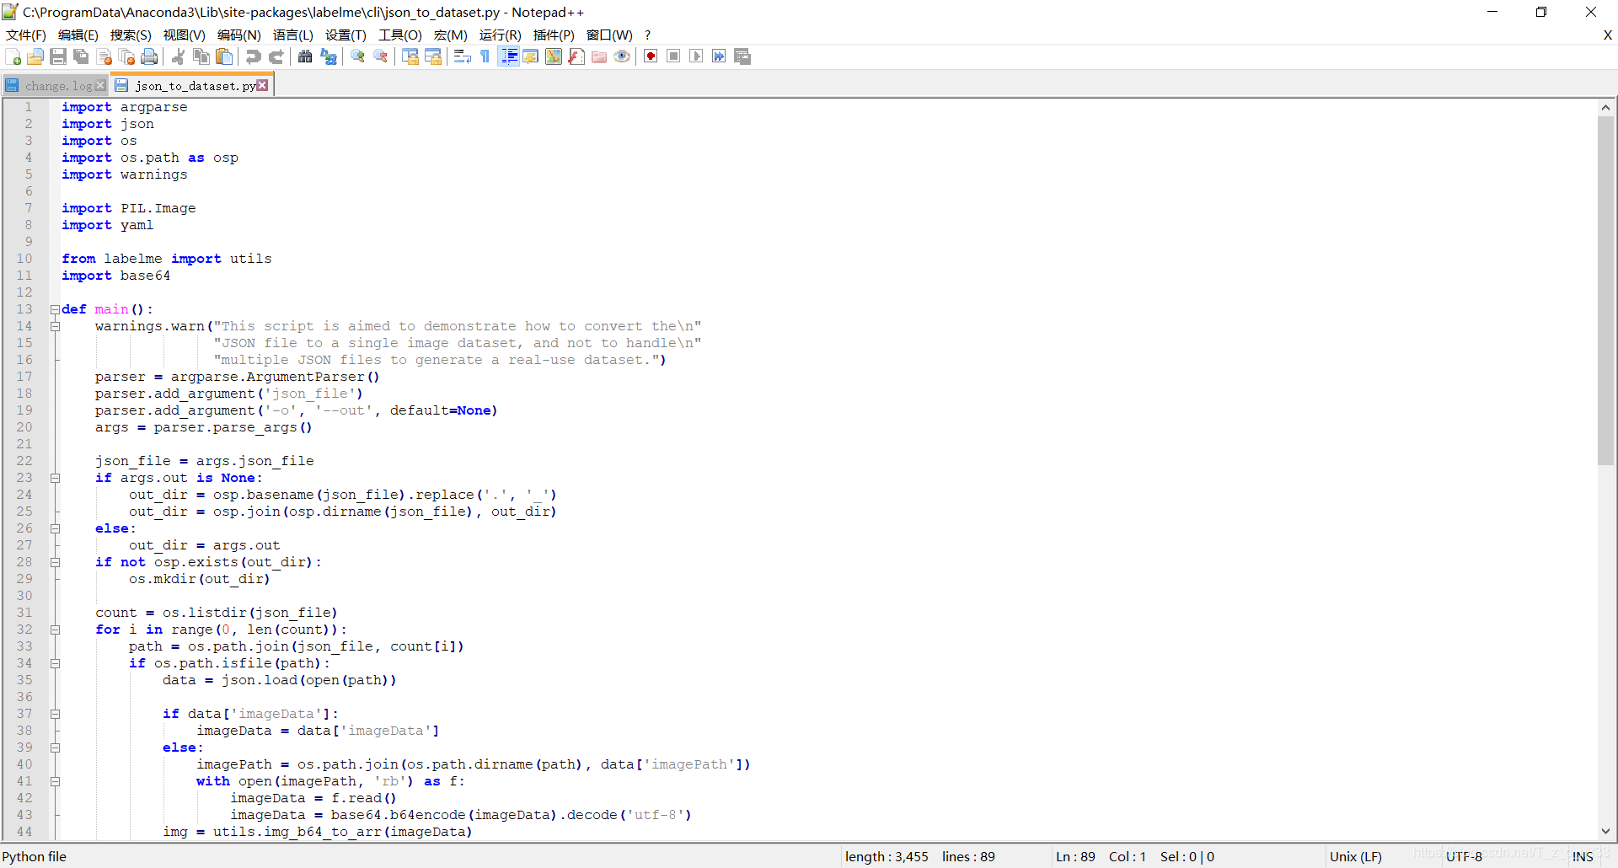
Task: Open the User Defined Language icon
Action: coord(531,56)
